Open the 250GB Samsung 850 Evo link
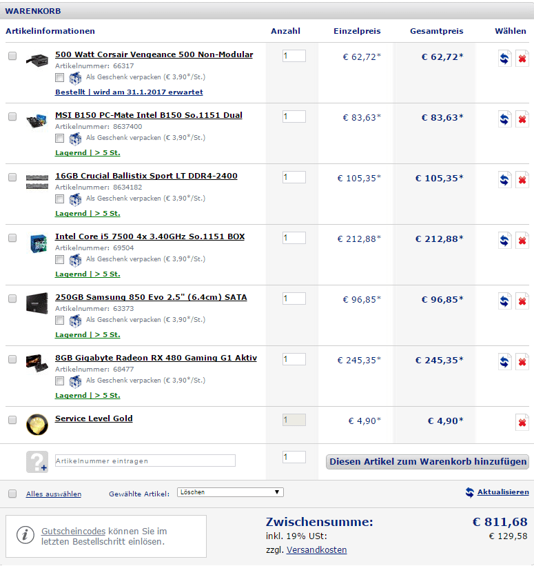The height and width of the screenshot is (566, 534). [x=151, y=297]
